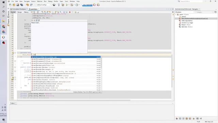Select setBorder(Border border) completion item

click(x=66, y=67)
